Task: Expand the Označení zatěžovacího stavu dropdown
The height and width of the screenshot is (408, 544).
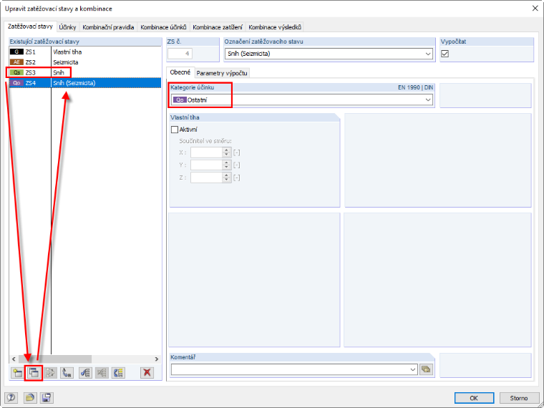Action: coord(429,54)
